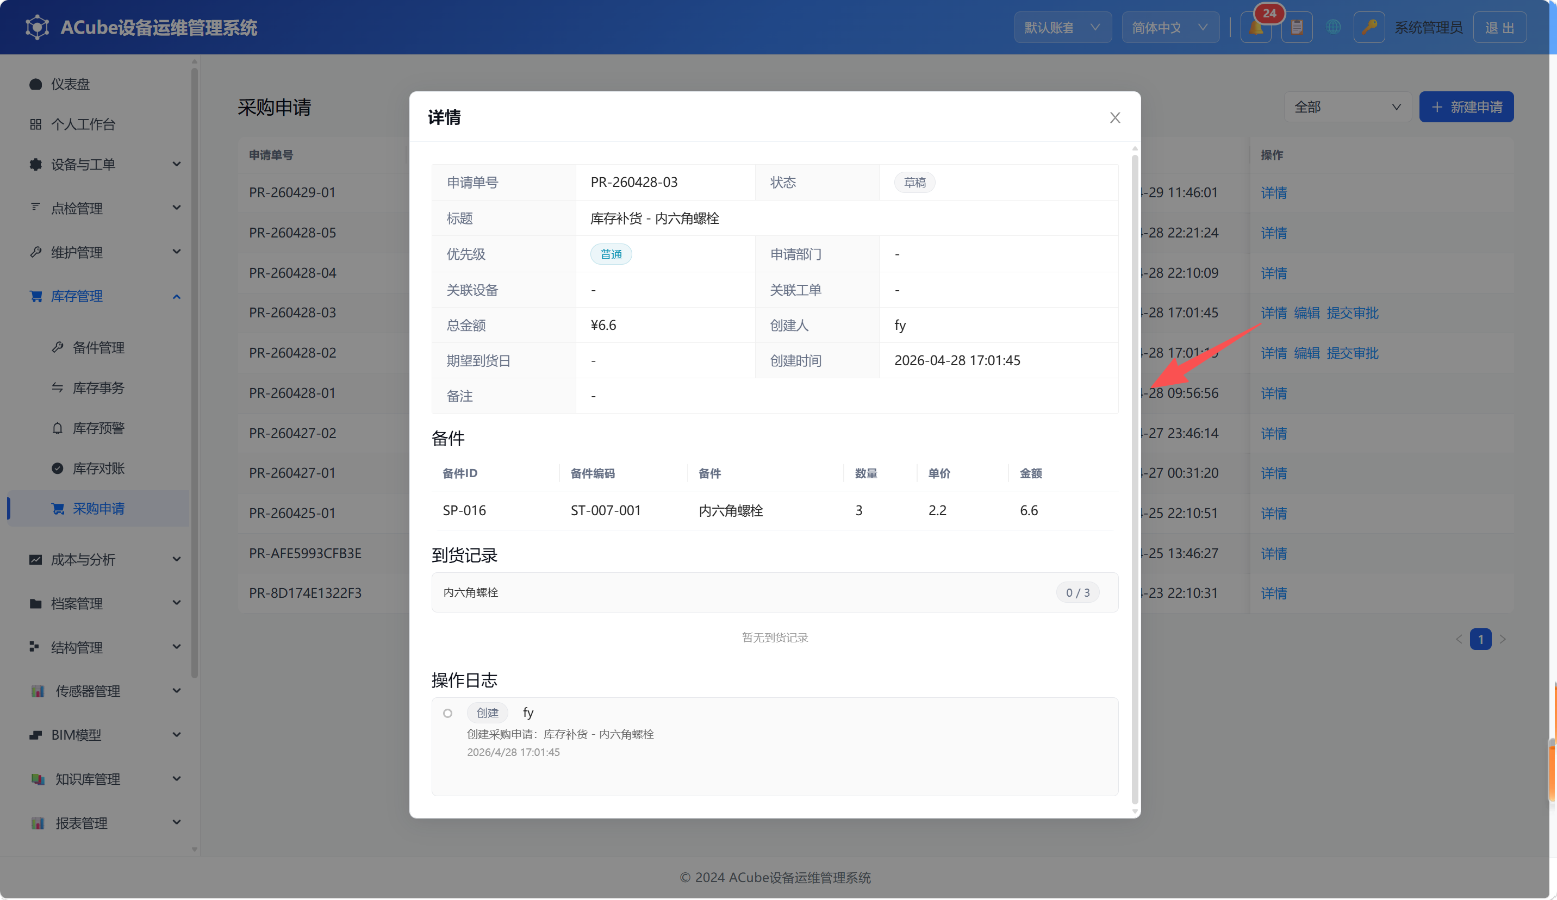Click the key icon in header
1557x900 pixels.
[x=1369, y=27]
